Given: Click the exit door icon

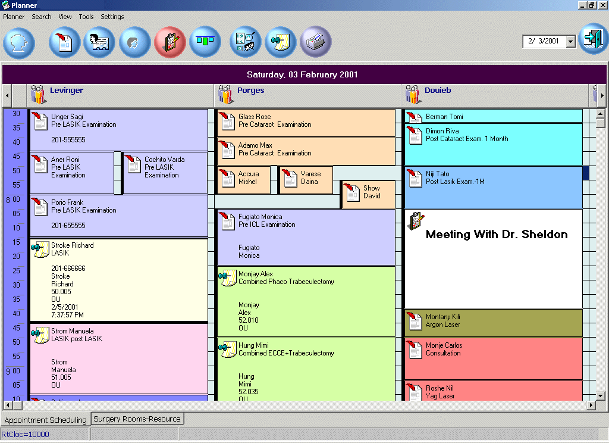Looking at the screenshot, I should (593, 39).
